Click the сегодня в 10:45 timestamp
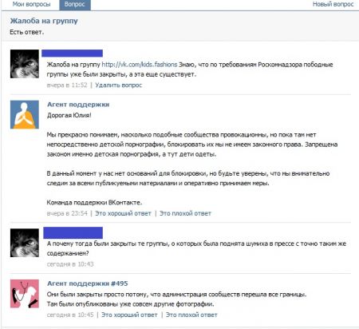The width and height of the screenshot is (359, 329). [x=70, y=315]
